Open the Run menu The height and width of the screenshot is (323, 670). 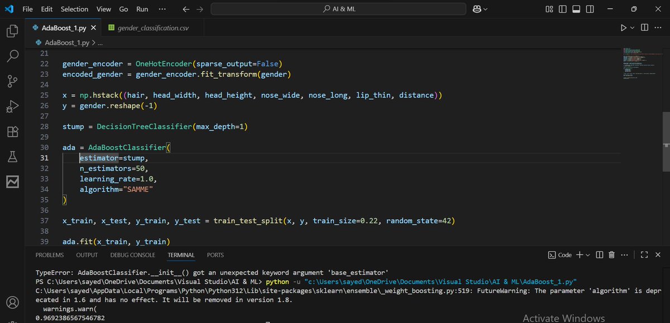[142, 9]
